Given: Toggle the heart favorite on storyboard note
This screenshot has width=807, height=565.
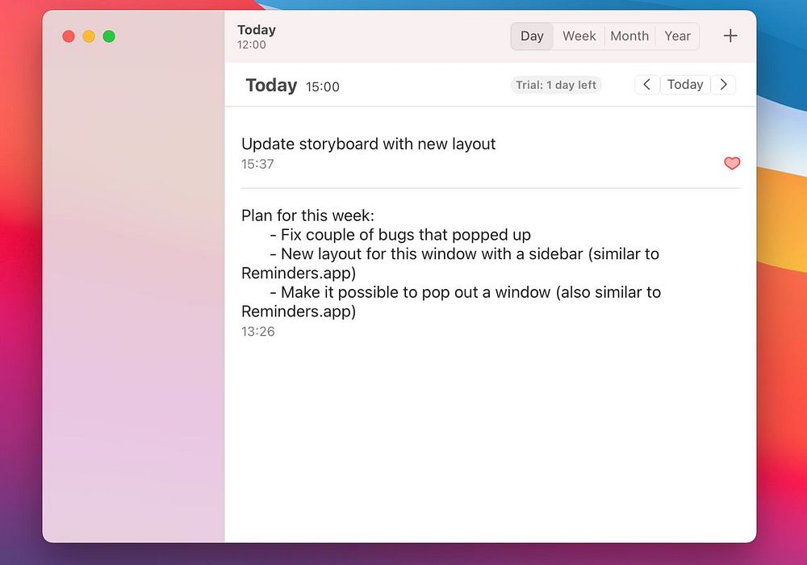Looking at the screenshot, I should click(732, 163).
